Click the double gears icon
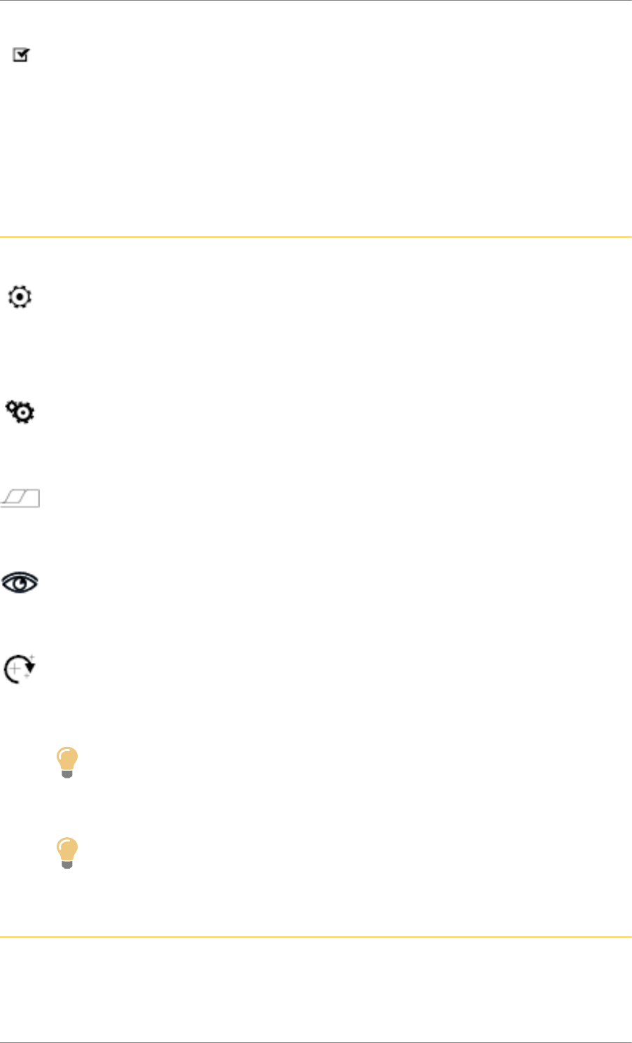The image size is (632, 1043). tap(20, 412)
